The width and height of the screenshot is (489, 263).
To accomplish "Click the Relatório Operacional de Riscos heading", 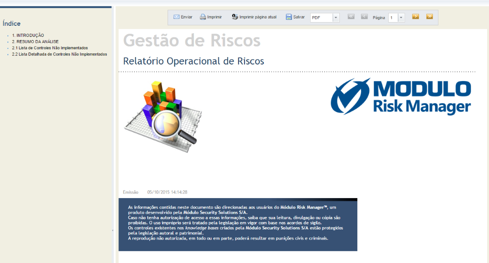I will click(x=194, y=61).
